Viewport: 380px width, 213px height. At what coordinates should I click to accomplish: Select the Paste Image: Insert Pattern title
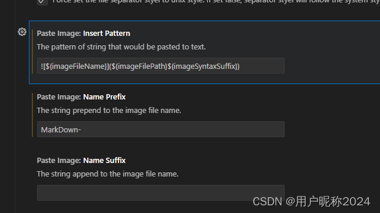click(84, 34)
